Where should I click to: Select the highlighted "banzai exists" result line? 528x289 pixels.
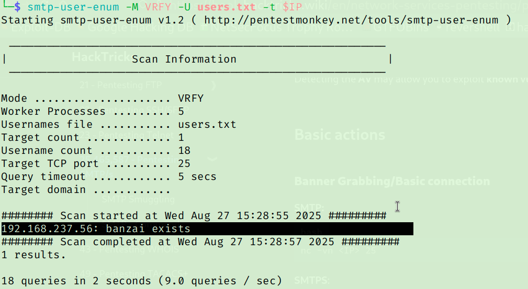point(207,228)
